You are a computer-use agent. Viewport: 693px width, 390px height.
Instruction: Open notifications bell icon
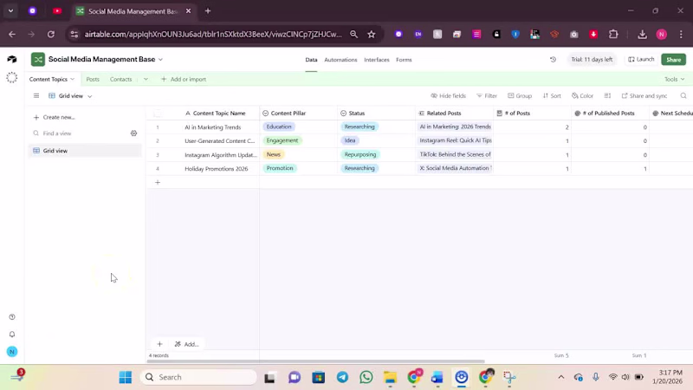point(12,335)
